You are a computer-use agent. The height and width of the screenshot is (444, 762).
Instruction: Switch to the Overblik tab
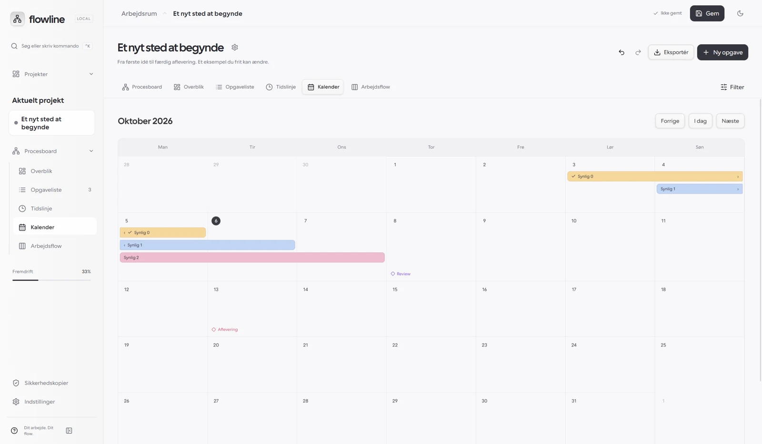click(x=189, y=87)
